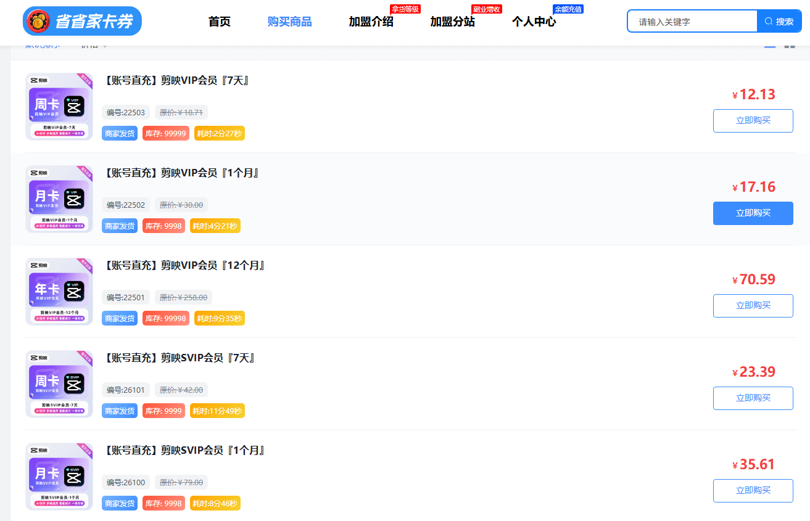This screenshot has height=521, width=810.
Task: Click the 耗时:8分46秒 tag
Action: [x=215, y=503]
